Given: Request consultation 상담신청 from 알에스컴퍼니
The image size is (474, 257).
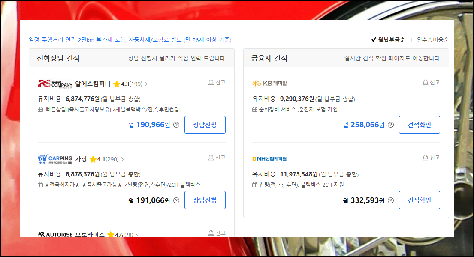Looking at the screenshot, I should click(x=205, y=125).
